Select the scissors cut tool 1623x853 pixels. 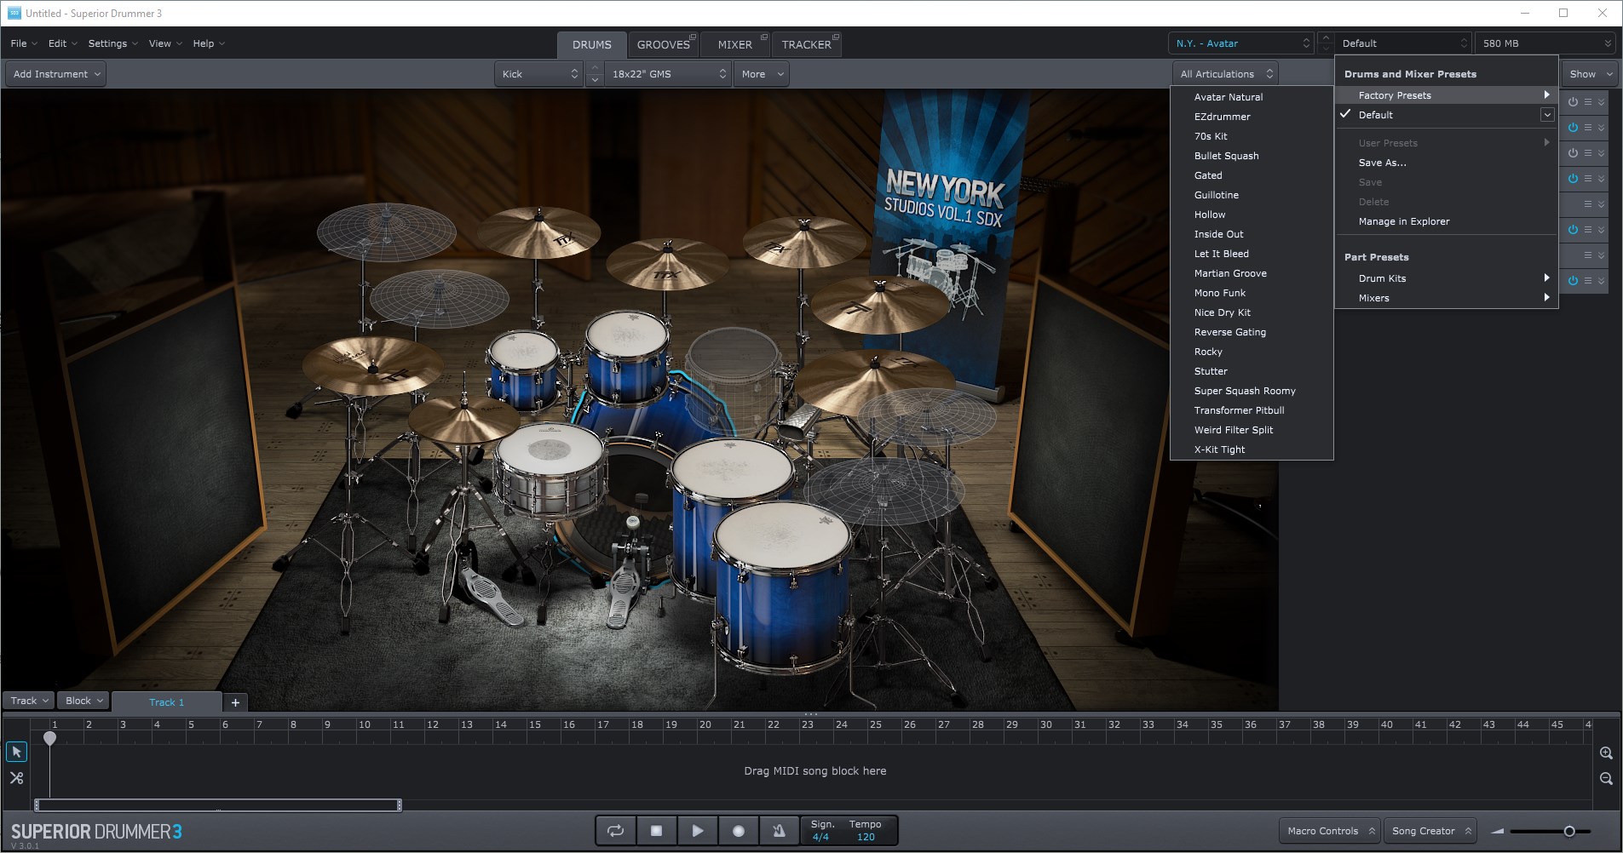pos(16,778)
